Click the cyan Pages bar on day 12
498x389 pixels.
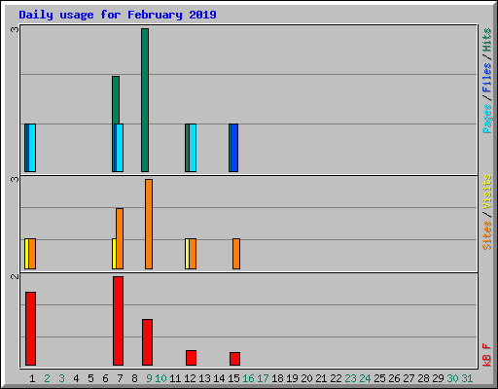(193, 148)
